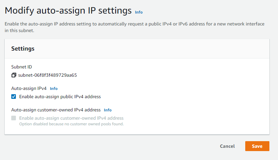Click the Settings panel heading
The height and width of the screenshot is (160, 278).
tap(23, 49)
